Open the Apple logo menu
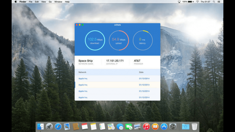235x132 pixels. click(16, 2)
